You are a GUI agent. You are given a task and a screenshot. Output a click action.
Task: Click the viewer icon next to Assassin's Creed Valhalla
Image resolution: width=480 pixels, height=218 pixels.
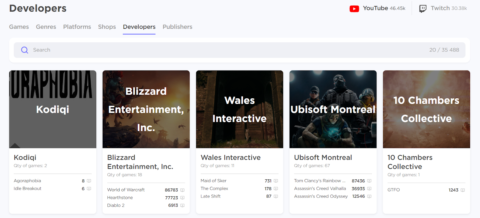click(x=369, y=189)
